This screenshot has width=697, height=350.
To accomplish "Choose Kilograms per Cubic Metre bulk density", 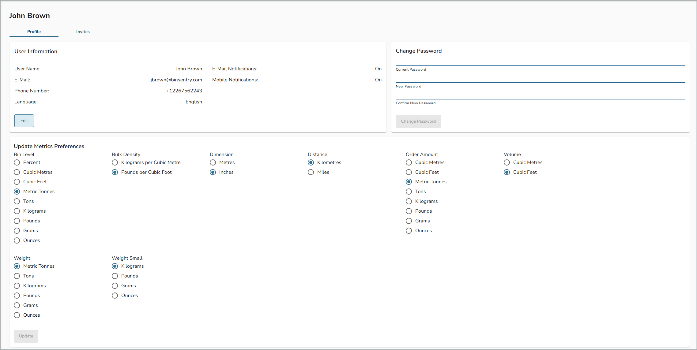I will (115, 162).
